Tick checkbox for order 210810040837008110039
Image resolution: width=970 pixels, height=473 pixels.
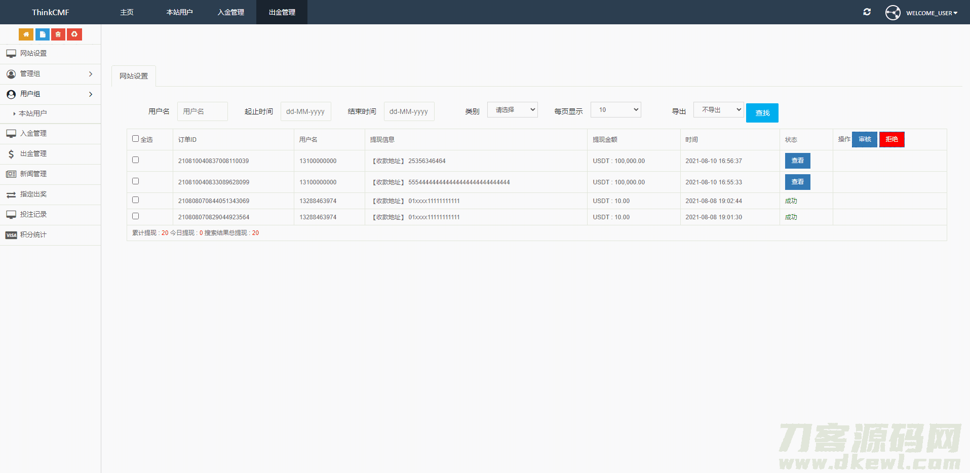pos(135,160)
